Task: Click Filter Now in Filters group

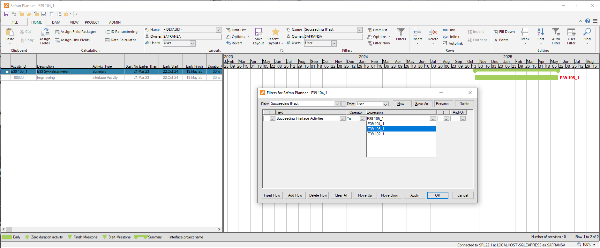Action: pyautogui.click(x=379, y=43)
